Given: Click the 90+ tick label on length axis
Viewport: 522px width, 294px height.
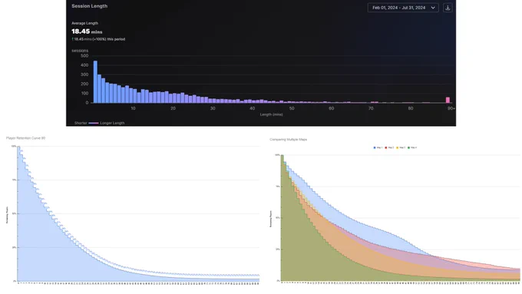Looking at the screenshot, I should click(x=451, y=108).
